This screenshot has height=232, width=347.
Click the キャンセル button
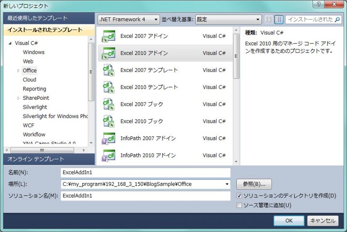pos(323,220)
